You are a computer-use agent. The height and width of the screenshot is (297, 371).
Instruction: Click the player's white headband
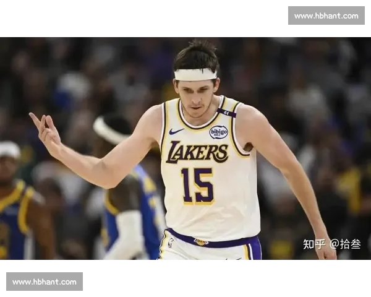click(195, 74)
